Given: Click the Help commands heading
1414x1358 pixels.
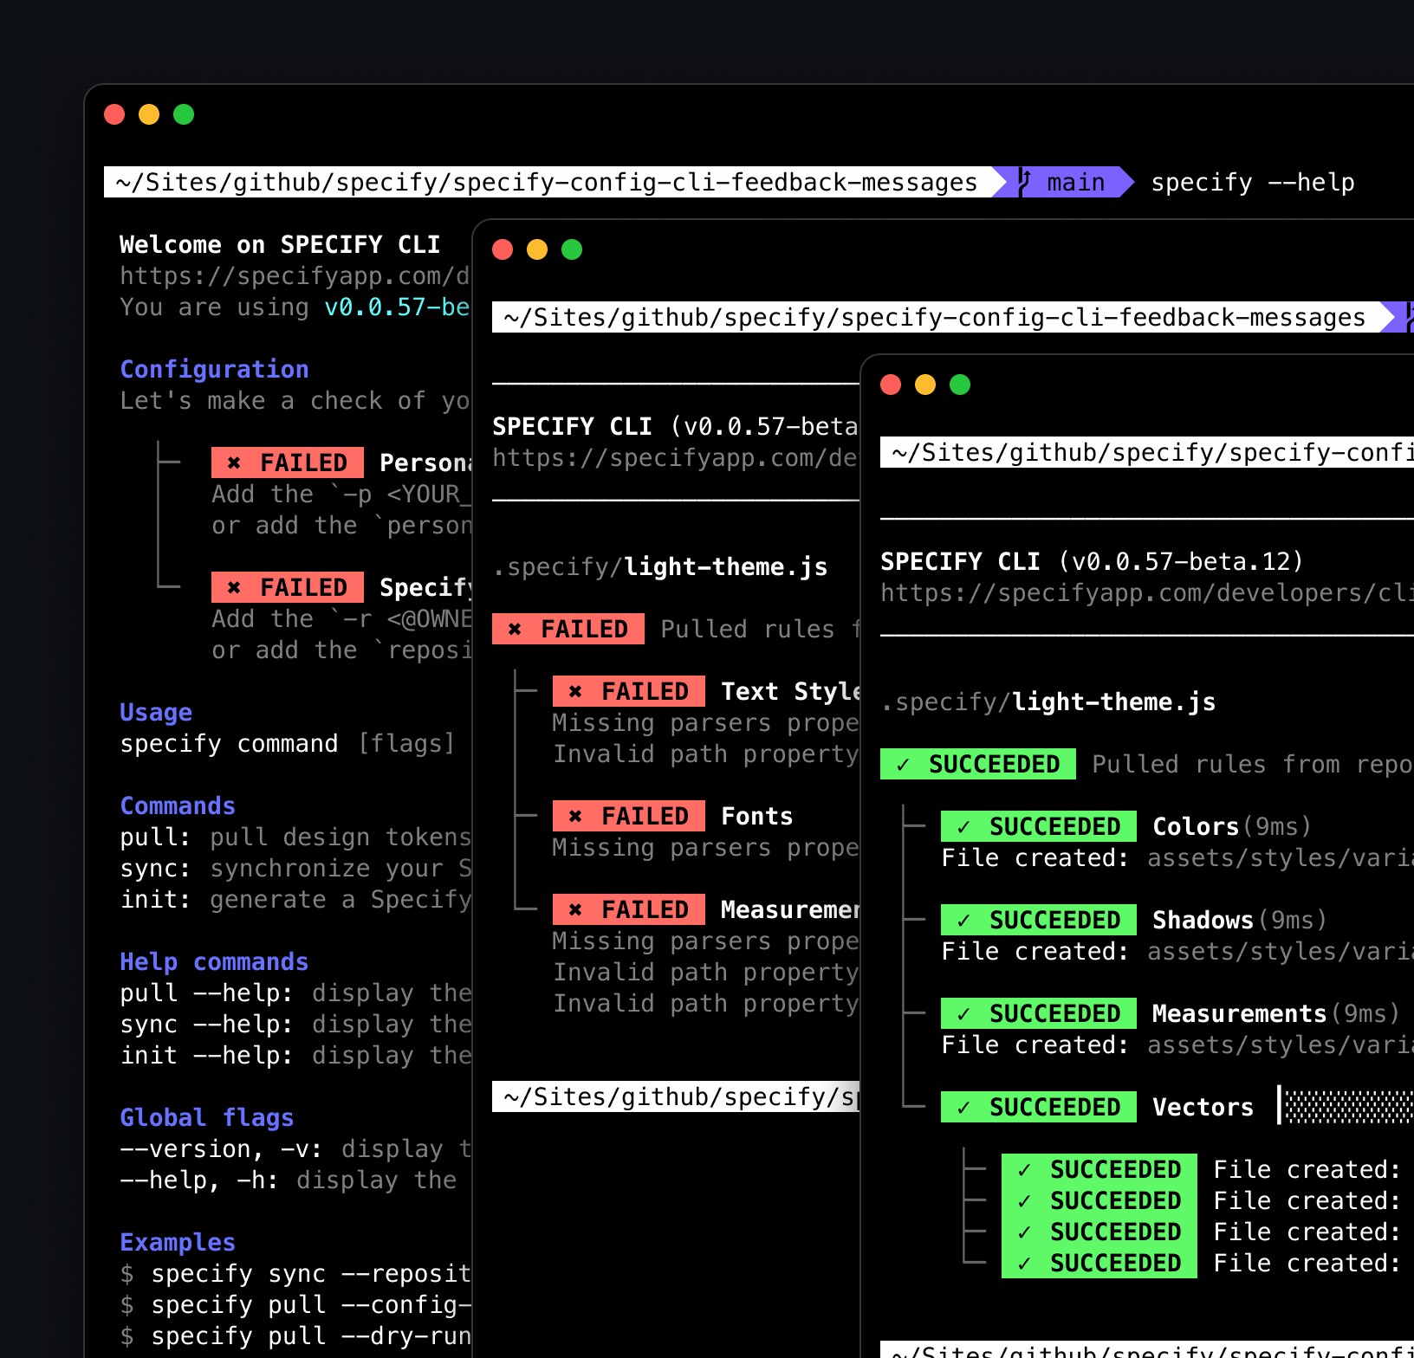Looking at the screenshot, I should tap(214, 962).
